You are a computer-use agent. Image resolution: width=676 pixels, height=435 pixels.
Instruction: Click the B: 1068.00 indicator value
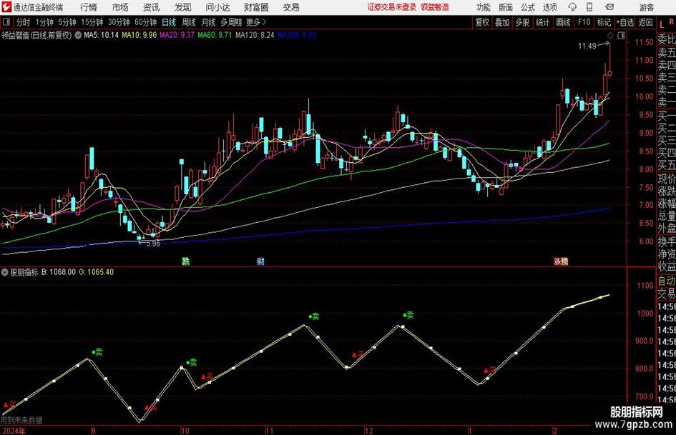pyautogui.click(x=59, y=272)
